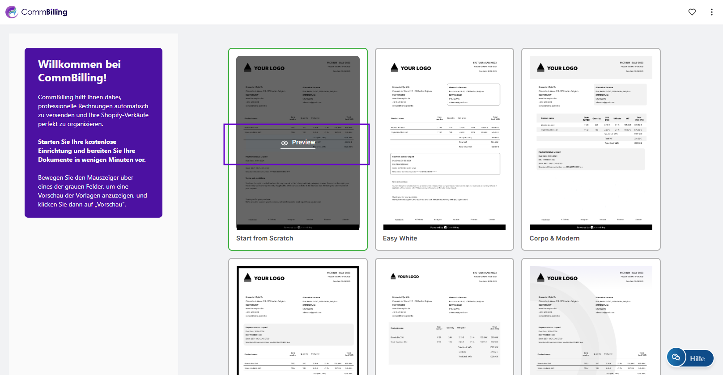Viewport: 723px width, 375px height.
Task: Click the "Corpo & Modern" template label
Action: click(x=554, y=238)
